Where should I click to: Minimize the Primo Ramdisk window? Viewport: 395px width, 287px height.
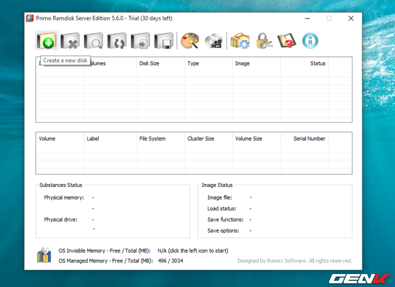[307, 19]
